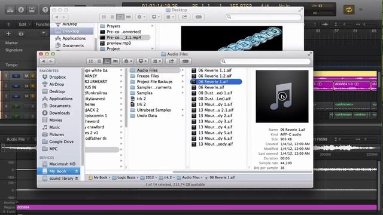Click search field in Audio Files window
The image size is (383, 215).
265,61
